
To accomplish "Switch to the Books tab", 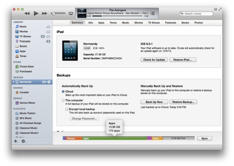I will pyautogui.click(x=185, y=23).
